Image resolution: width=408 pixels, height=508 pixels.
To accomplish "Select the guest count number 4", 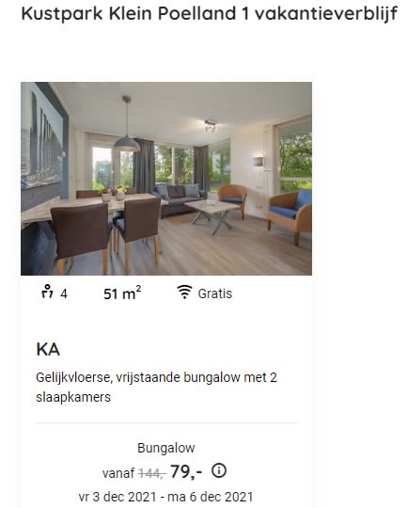I will [x=64, y=294].
